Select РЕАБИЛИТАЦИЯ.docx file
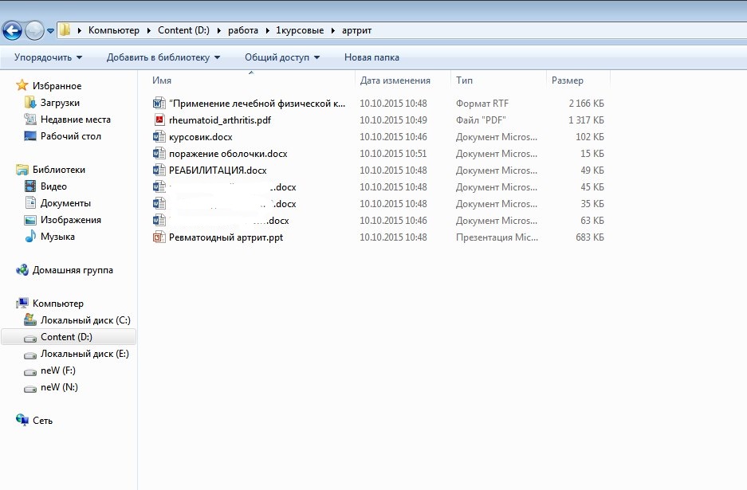This screenshot has width=747, height=490. (x=218, y=170)
